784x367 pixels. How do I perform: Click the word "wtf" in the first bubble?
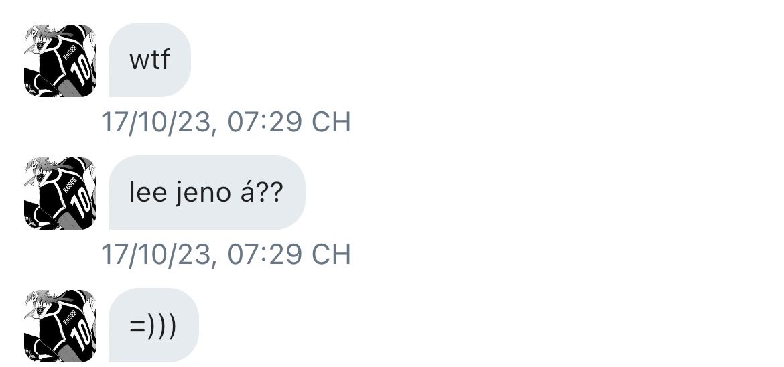click(149, 62)
